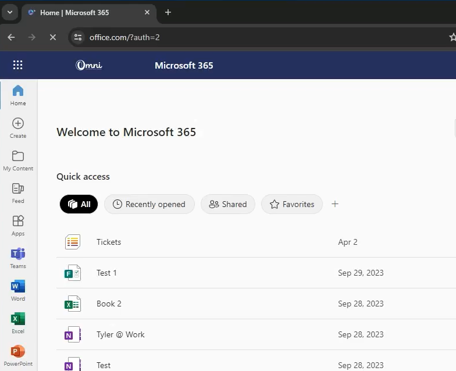This screenshot has width=456, height=371.
Task: Open Create from the left sidebar
Action: [18, 128]
